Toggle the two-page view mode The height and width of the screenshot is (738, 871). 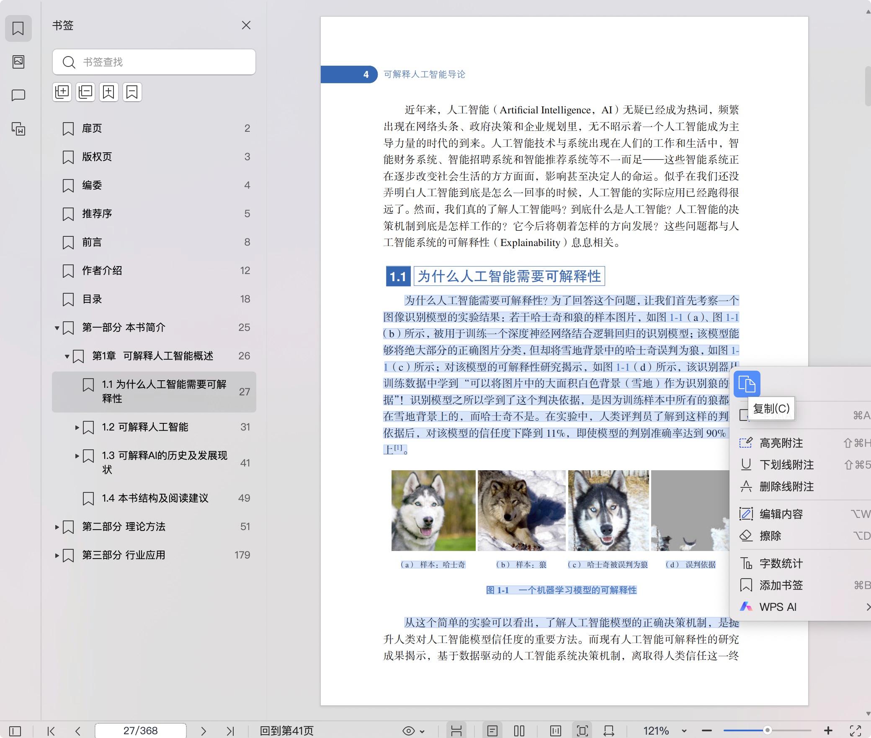[519, 731]
